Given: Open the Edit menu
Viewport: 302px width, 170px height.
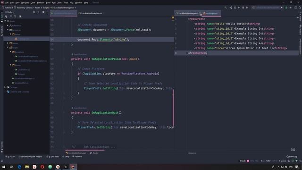Looking at the screenshot, I should pos(12,3).
